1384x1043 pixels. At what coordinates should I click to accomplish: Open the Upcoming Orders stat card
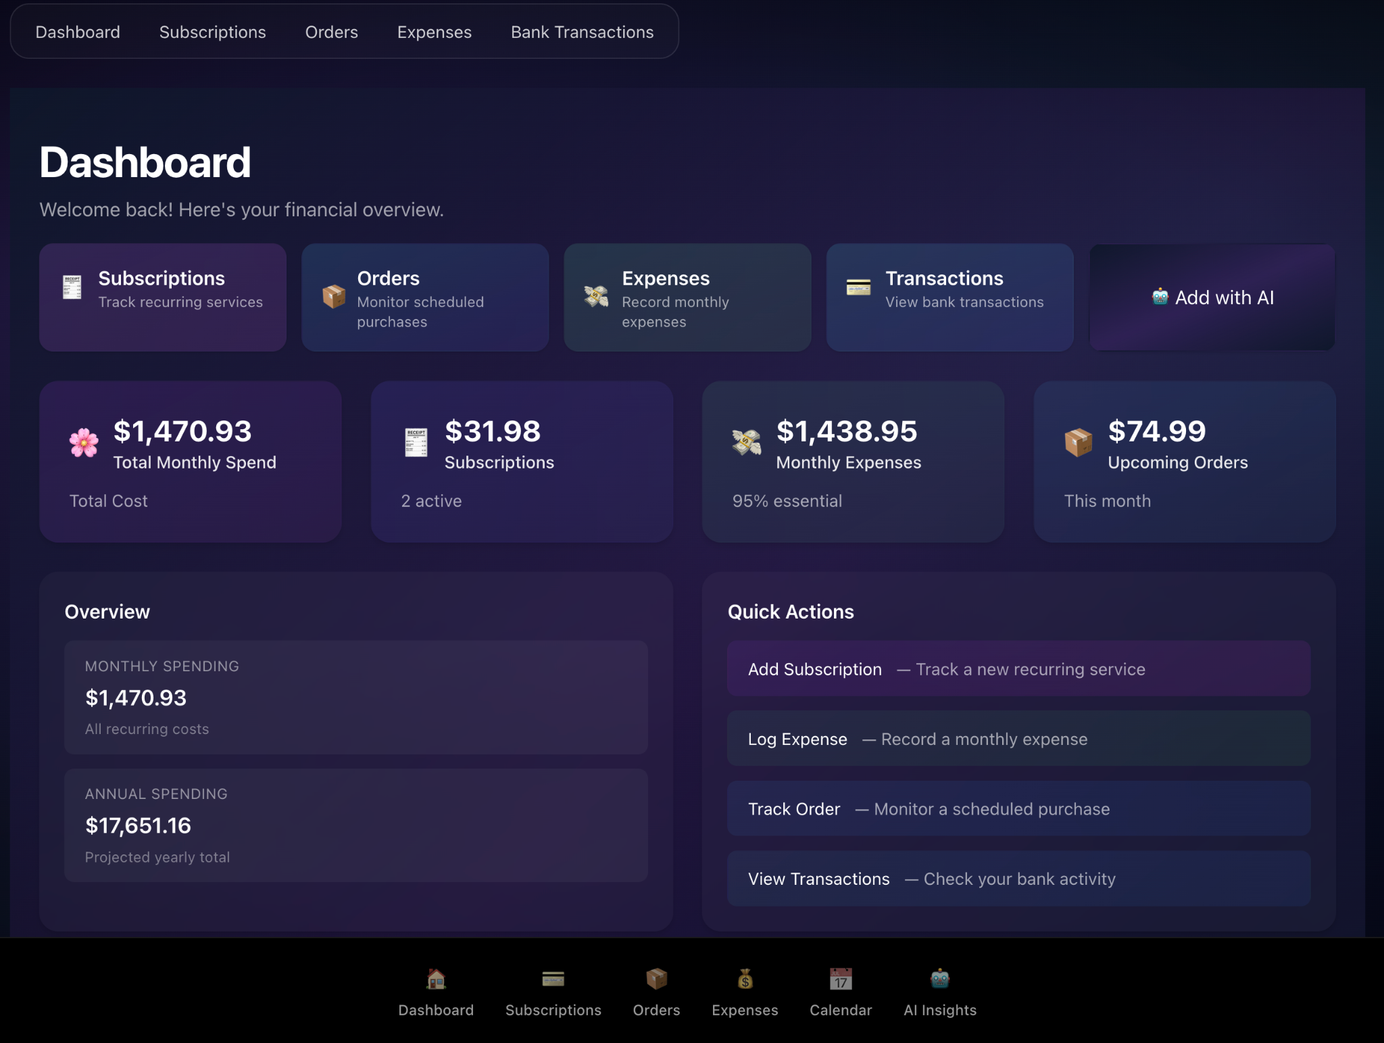tap(1183, 462)
